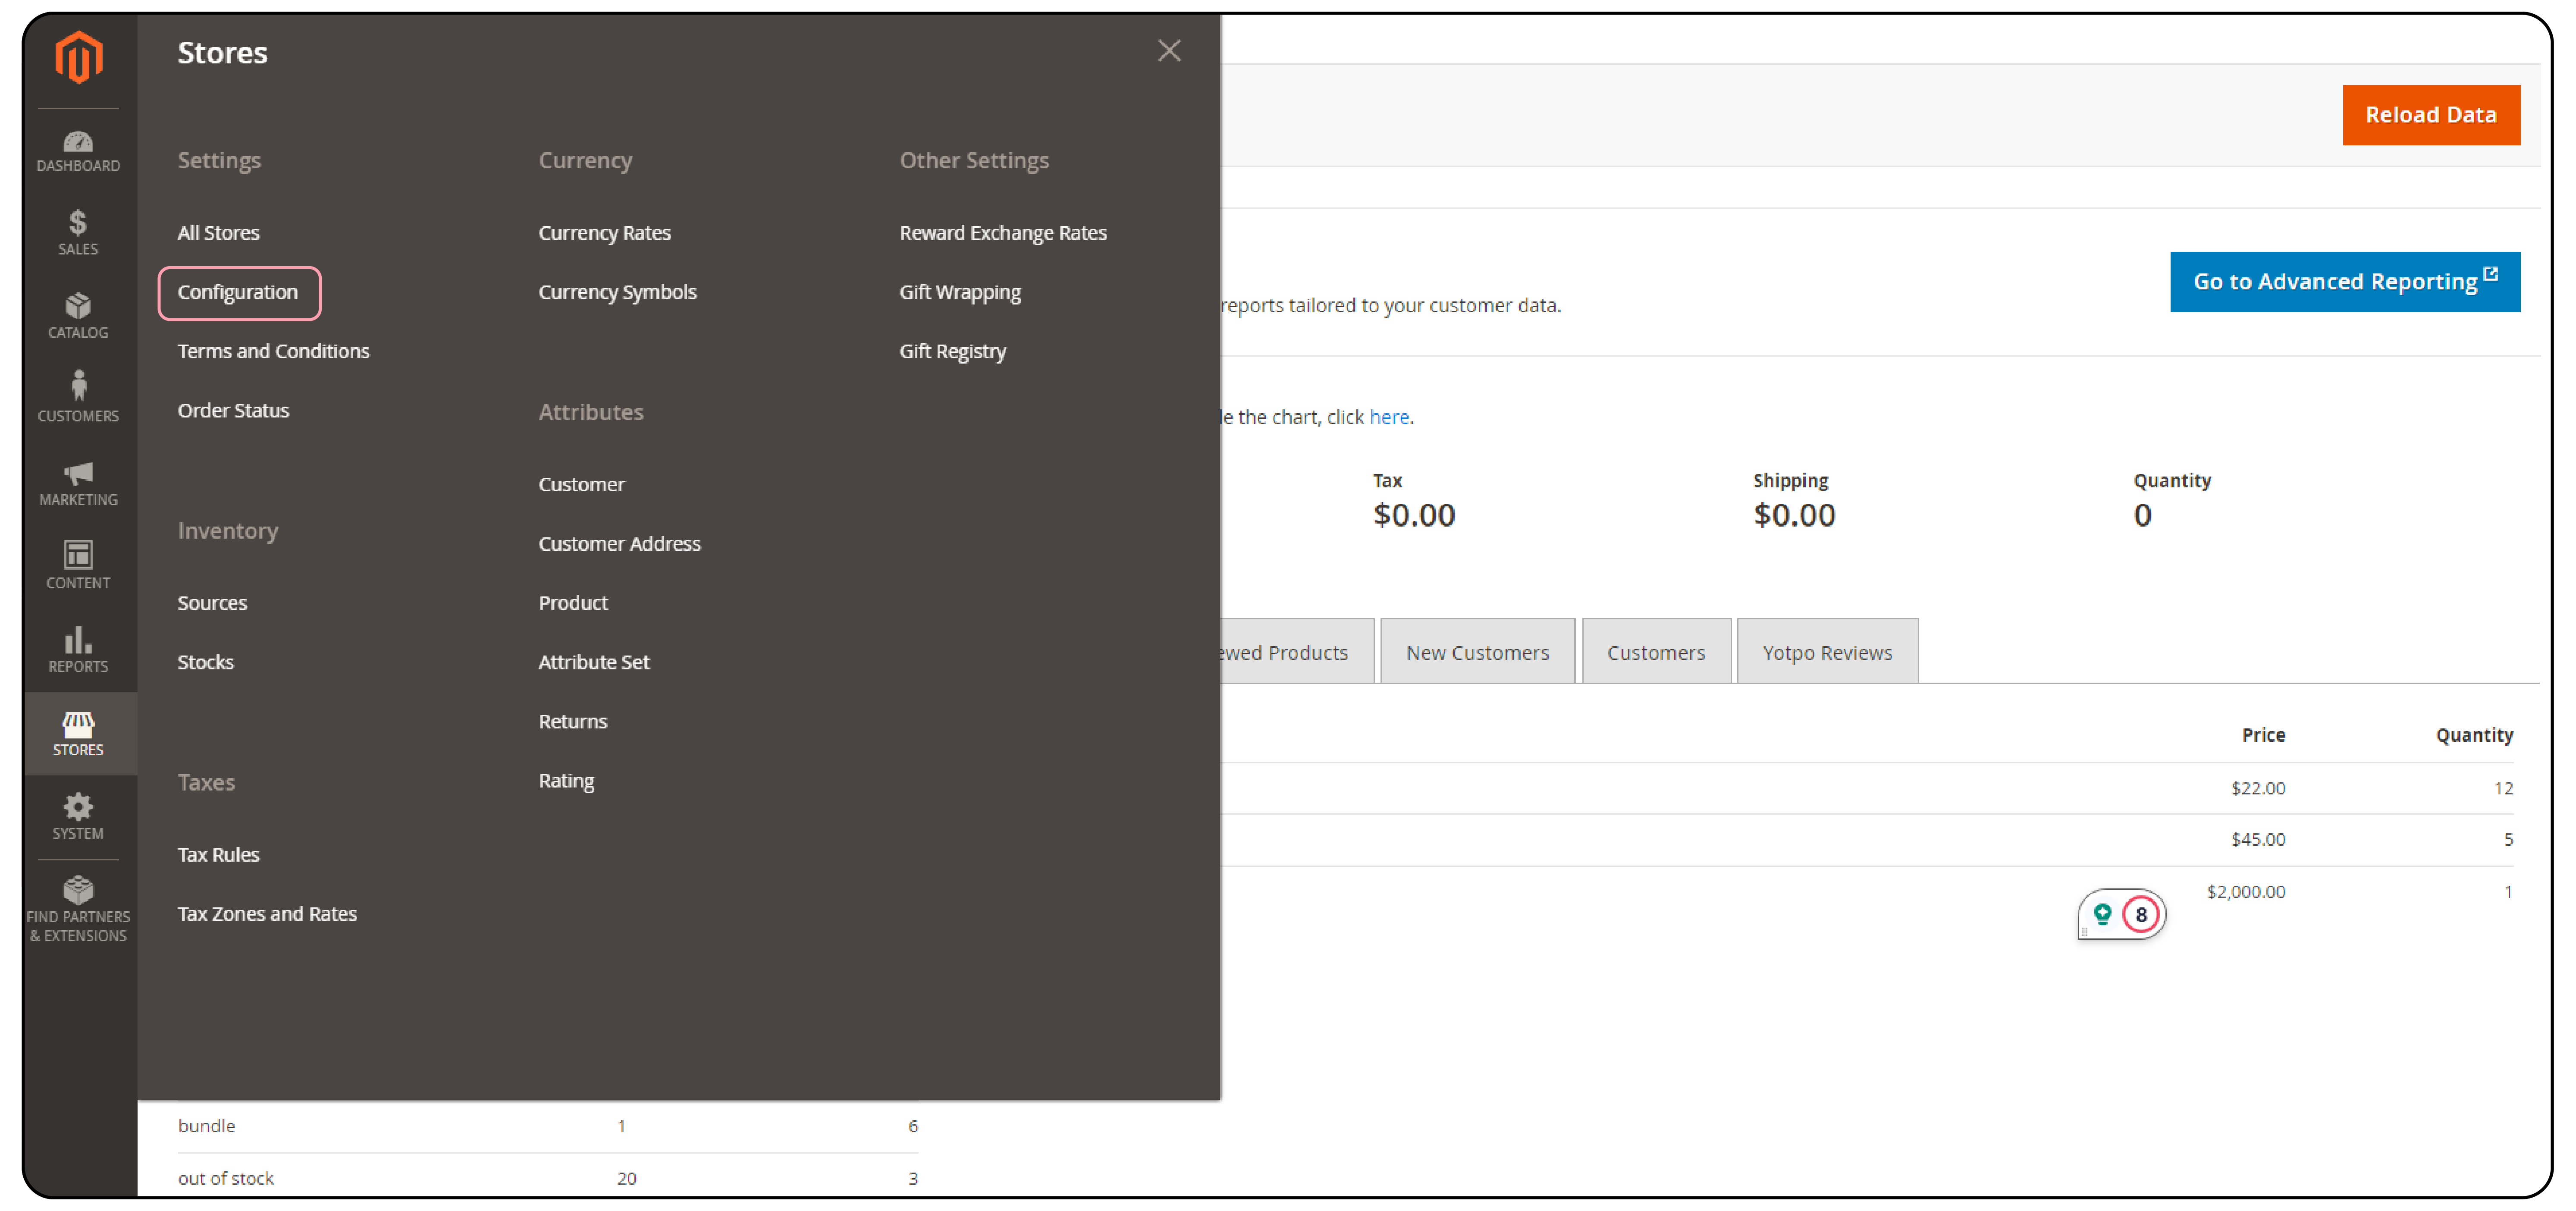Viewport: 2576px width, 1211px height.
Task: Open Attribute Set page
Action: click(x=593, y=662)
